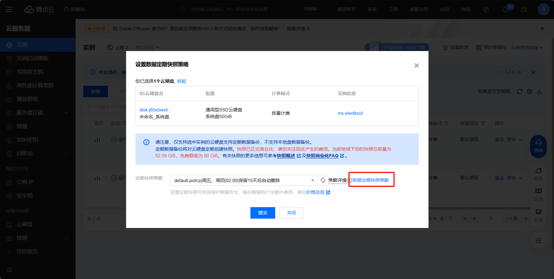Click the 新建 button
This screenshot has width=554, height=279.
[96, 91]
